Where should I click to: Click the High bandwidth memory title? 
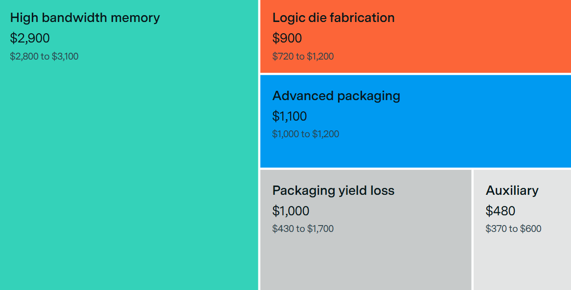coord(85,18)
